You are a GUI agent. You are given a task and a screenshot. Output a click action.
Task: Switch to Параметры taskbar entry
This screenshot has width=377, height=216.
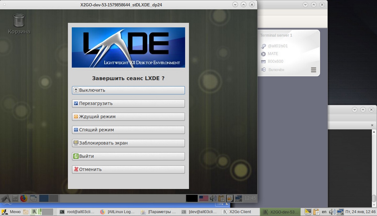click(x=158, y=212)
